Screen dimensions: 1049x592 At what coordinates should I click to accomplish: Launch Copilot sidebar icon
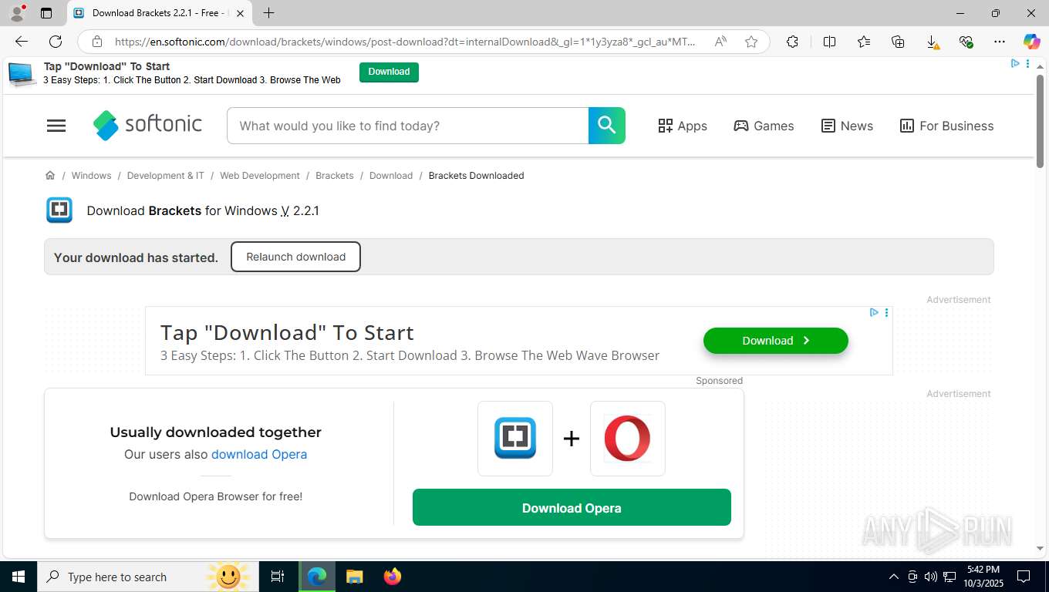(1031, 42)
